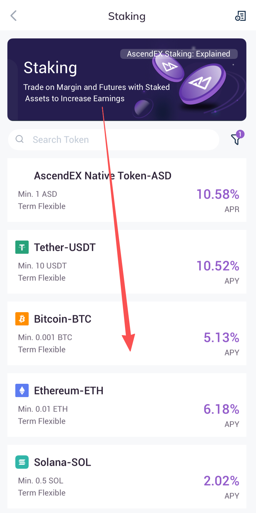Open Bitcoin-BTC staking item
The width and height of the screenshot is (256, 513).
[63, 319]
